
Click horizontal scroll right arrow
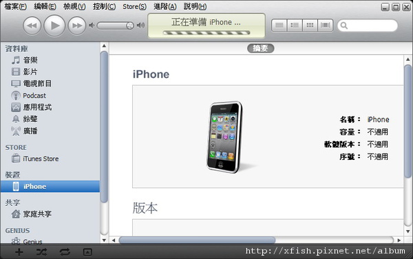point(399,240)
